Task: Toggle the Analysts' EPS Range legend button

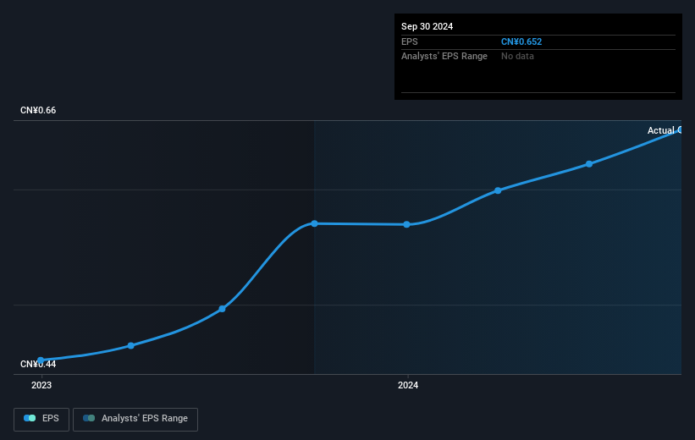Action: tap(135, 419)
